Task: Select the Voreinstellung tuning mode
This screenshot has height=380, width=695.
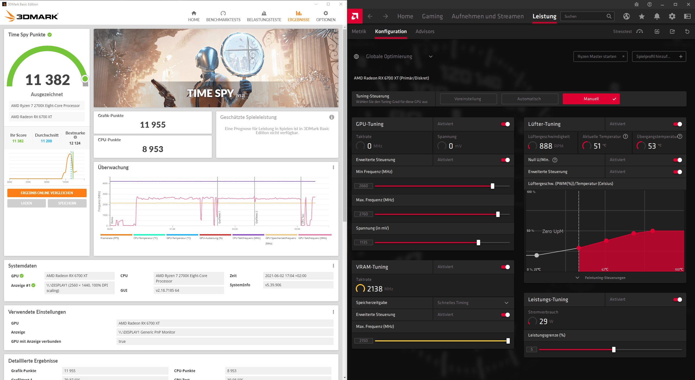Action: tap(468, 99)
